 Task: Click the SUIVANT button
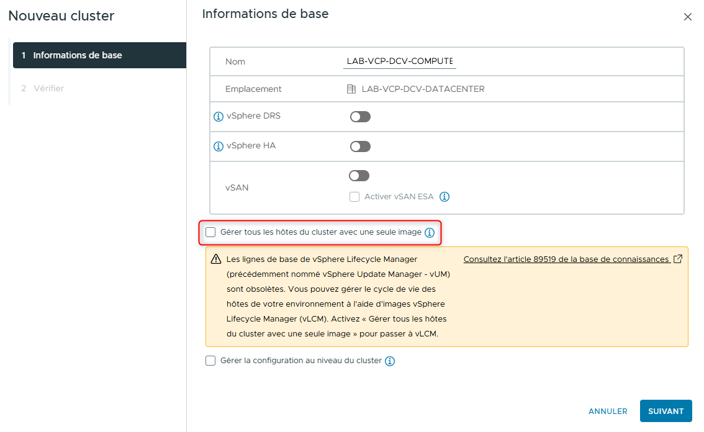coord(666,411)
